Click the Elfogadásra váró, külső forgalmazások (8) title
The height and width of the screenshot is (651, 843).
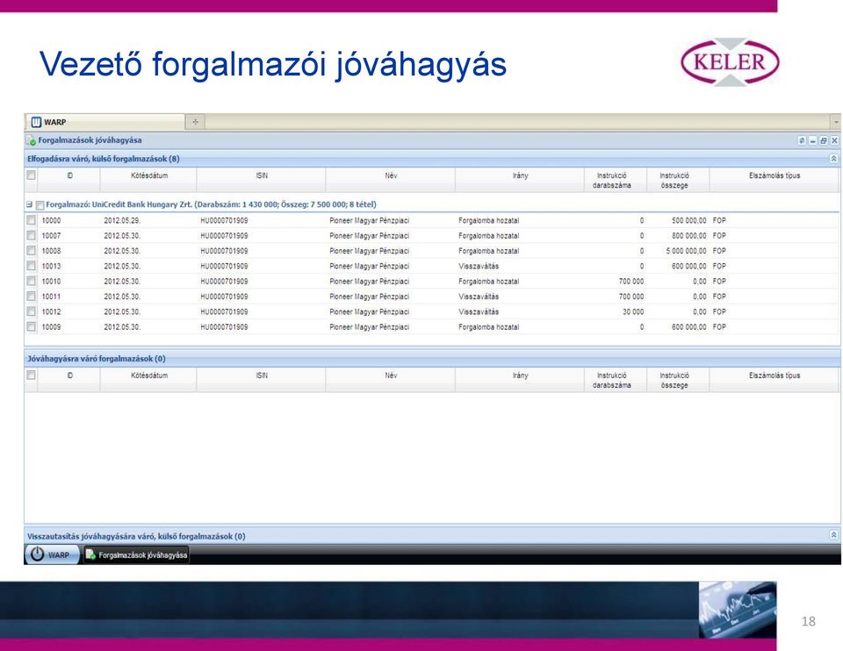click(x=104, y=159)
